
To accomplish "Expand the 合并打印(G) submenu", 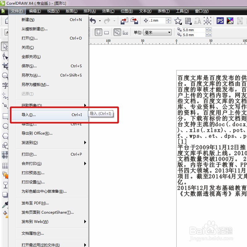I will (x=85, y=164).
